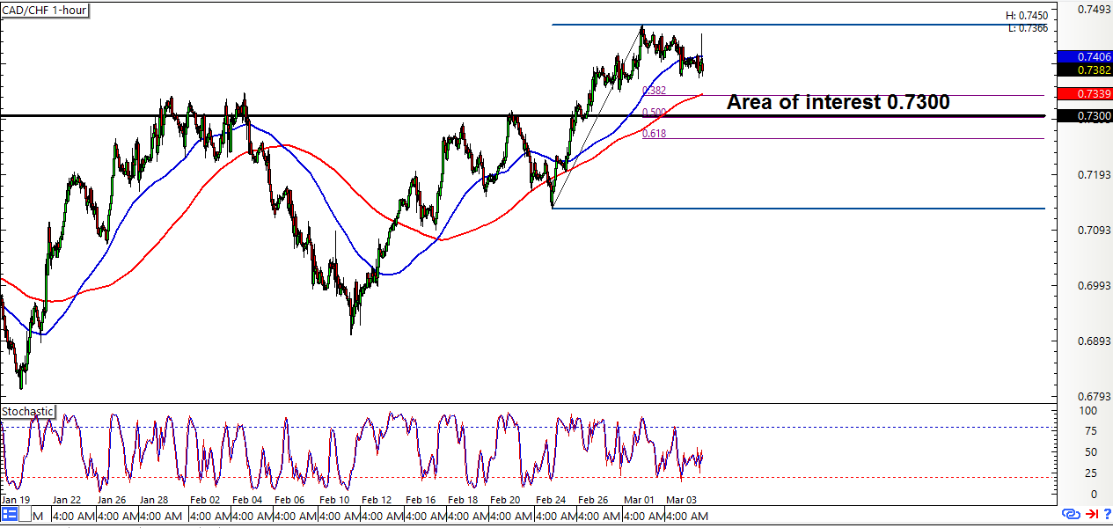1113x528 pixels.
Task: Click the Jan 26 date label
Action: tap(113, 499)
